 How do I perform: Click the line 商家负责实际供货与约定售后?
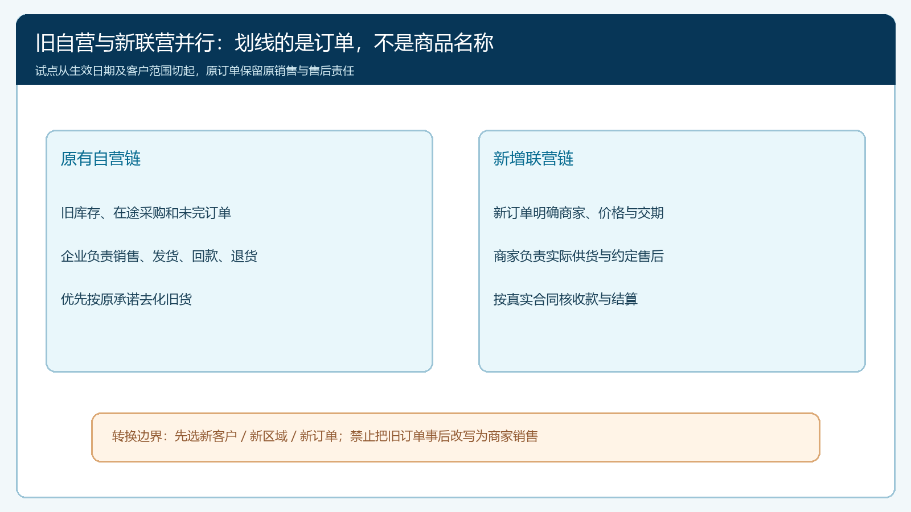click(x=578, y=256)
